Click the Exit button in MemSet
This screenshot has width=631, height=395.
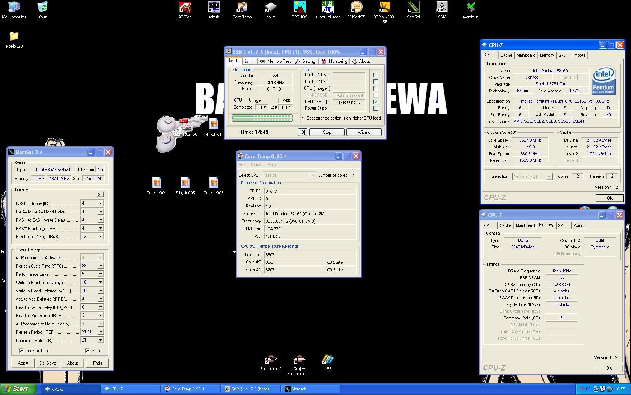[98, 363]
